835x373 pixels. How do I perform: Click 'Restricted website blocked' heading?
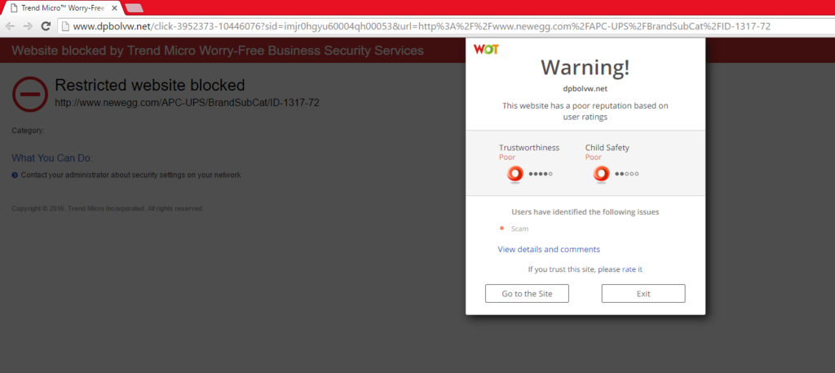coord(150,85)
